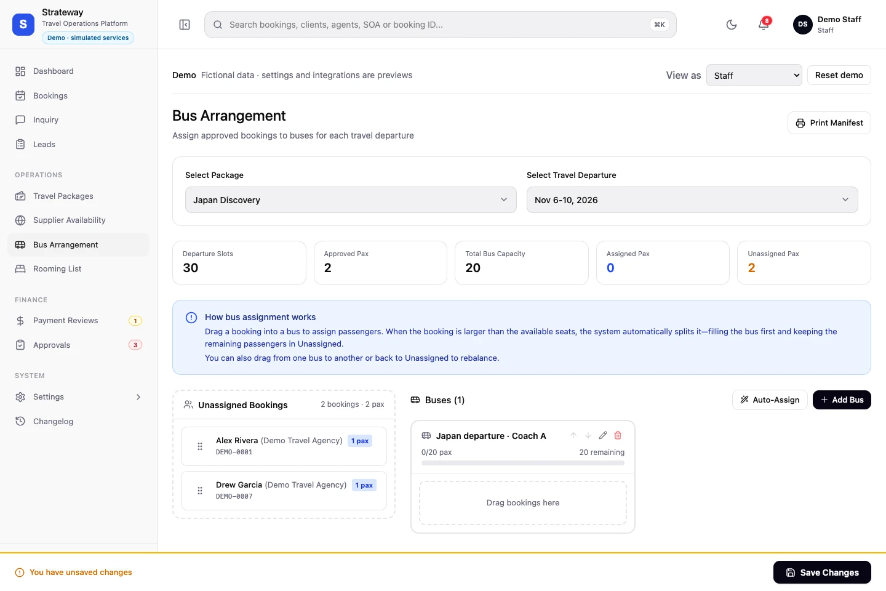The width and height of the screenshot is (886, 591).
Task: Toggle dark mode moon icon
Action: tap(732, 25)
